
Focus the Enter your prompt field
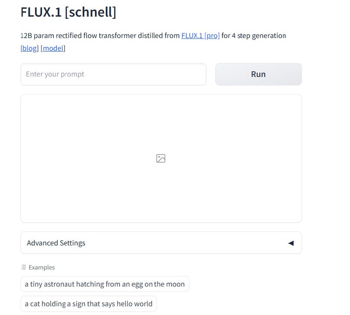tap(113, 74)
